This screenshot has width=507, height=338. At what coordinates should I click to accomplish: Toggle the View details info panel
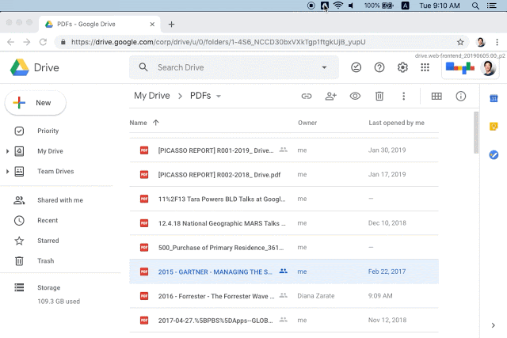[460, 97]
